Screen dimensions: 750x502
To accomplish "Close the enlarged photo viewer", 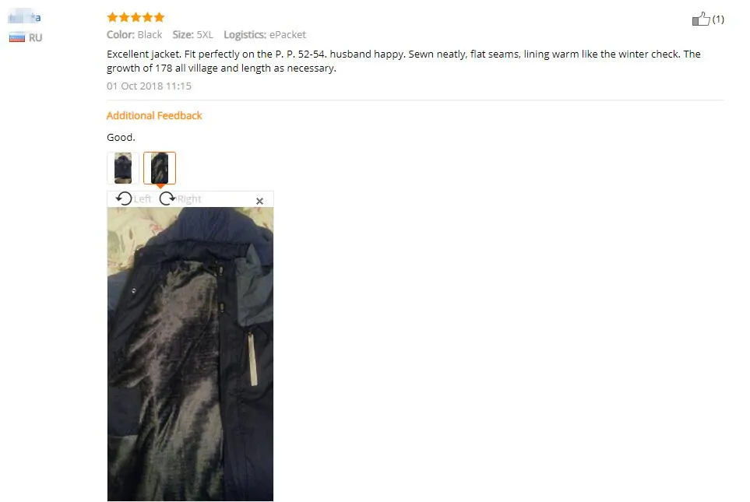I will click(259, 202).
